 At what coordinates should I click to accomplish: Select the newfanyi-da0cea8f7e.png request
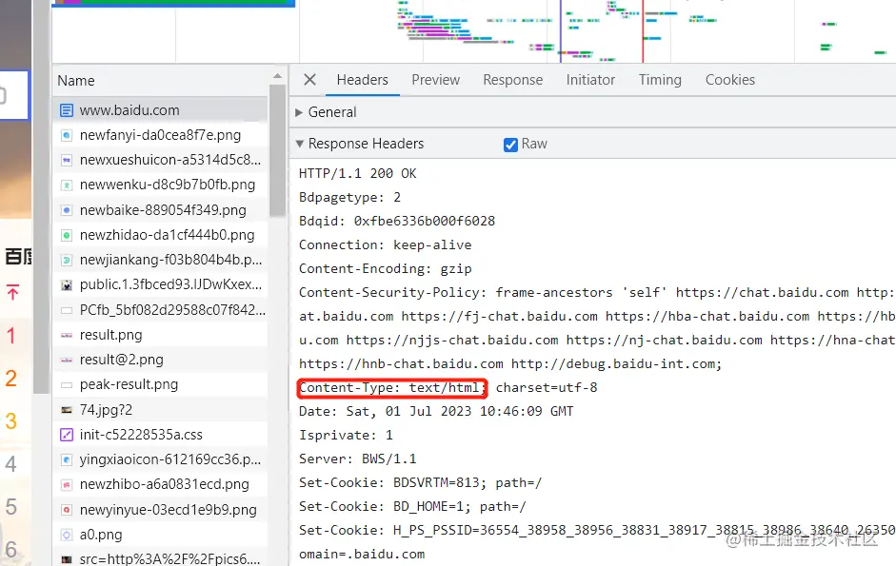click(160, 135)
